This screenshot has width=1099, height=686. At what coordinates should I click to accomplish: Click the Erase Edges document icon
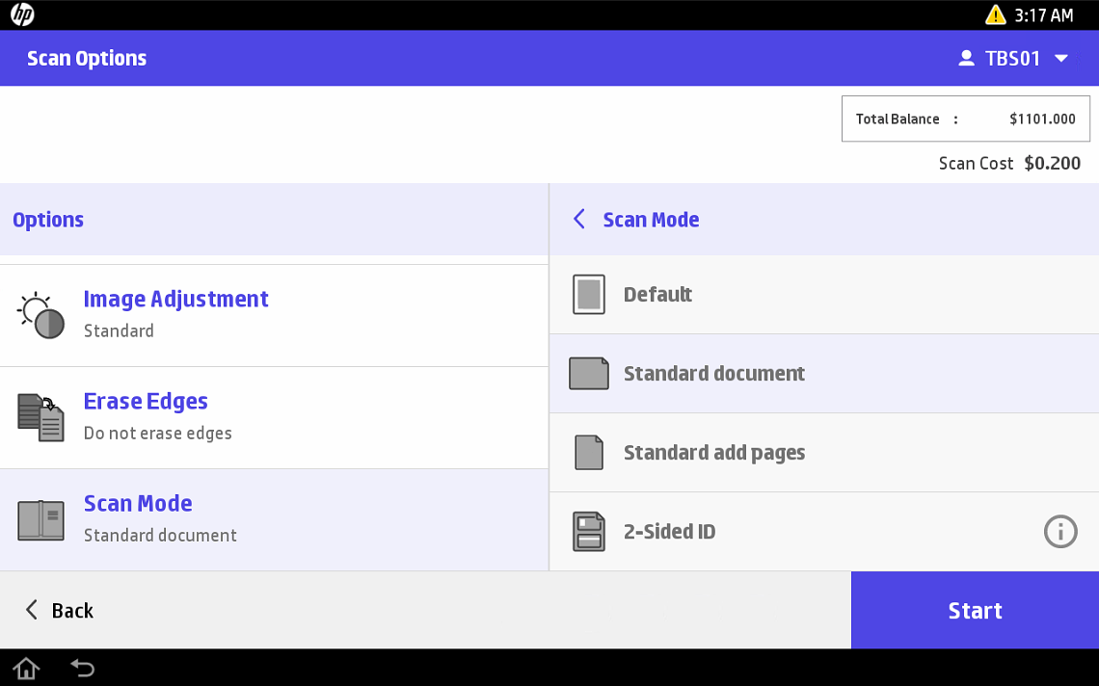pos(41,417)
